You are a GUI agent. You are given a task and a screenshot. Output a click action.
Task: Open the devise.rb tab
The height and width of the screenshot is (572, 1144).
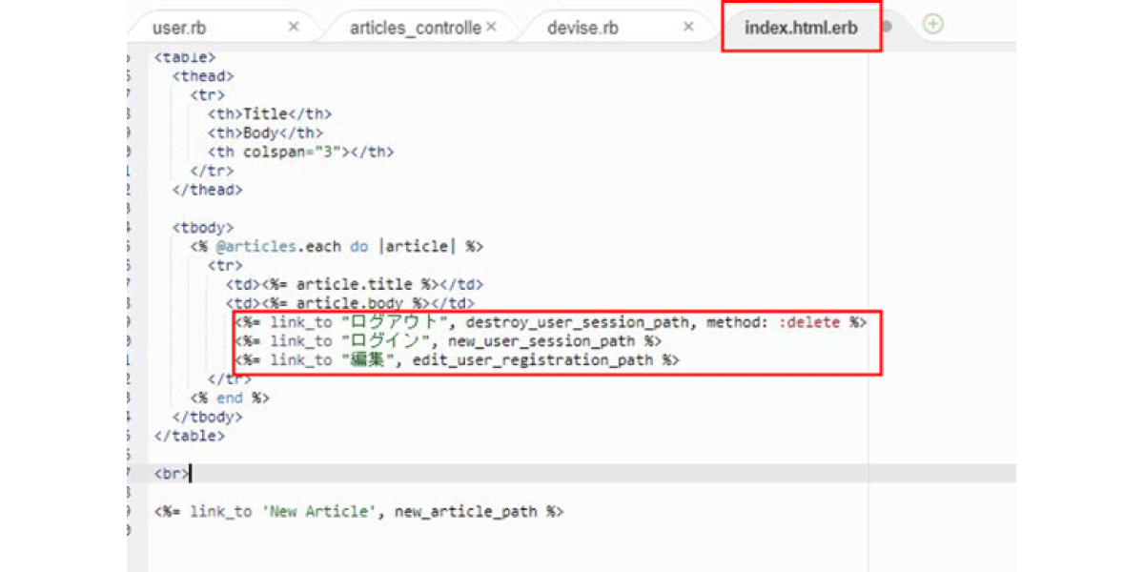tap(582, 28)
